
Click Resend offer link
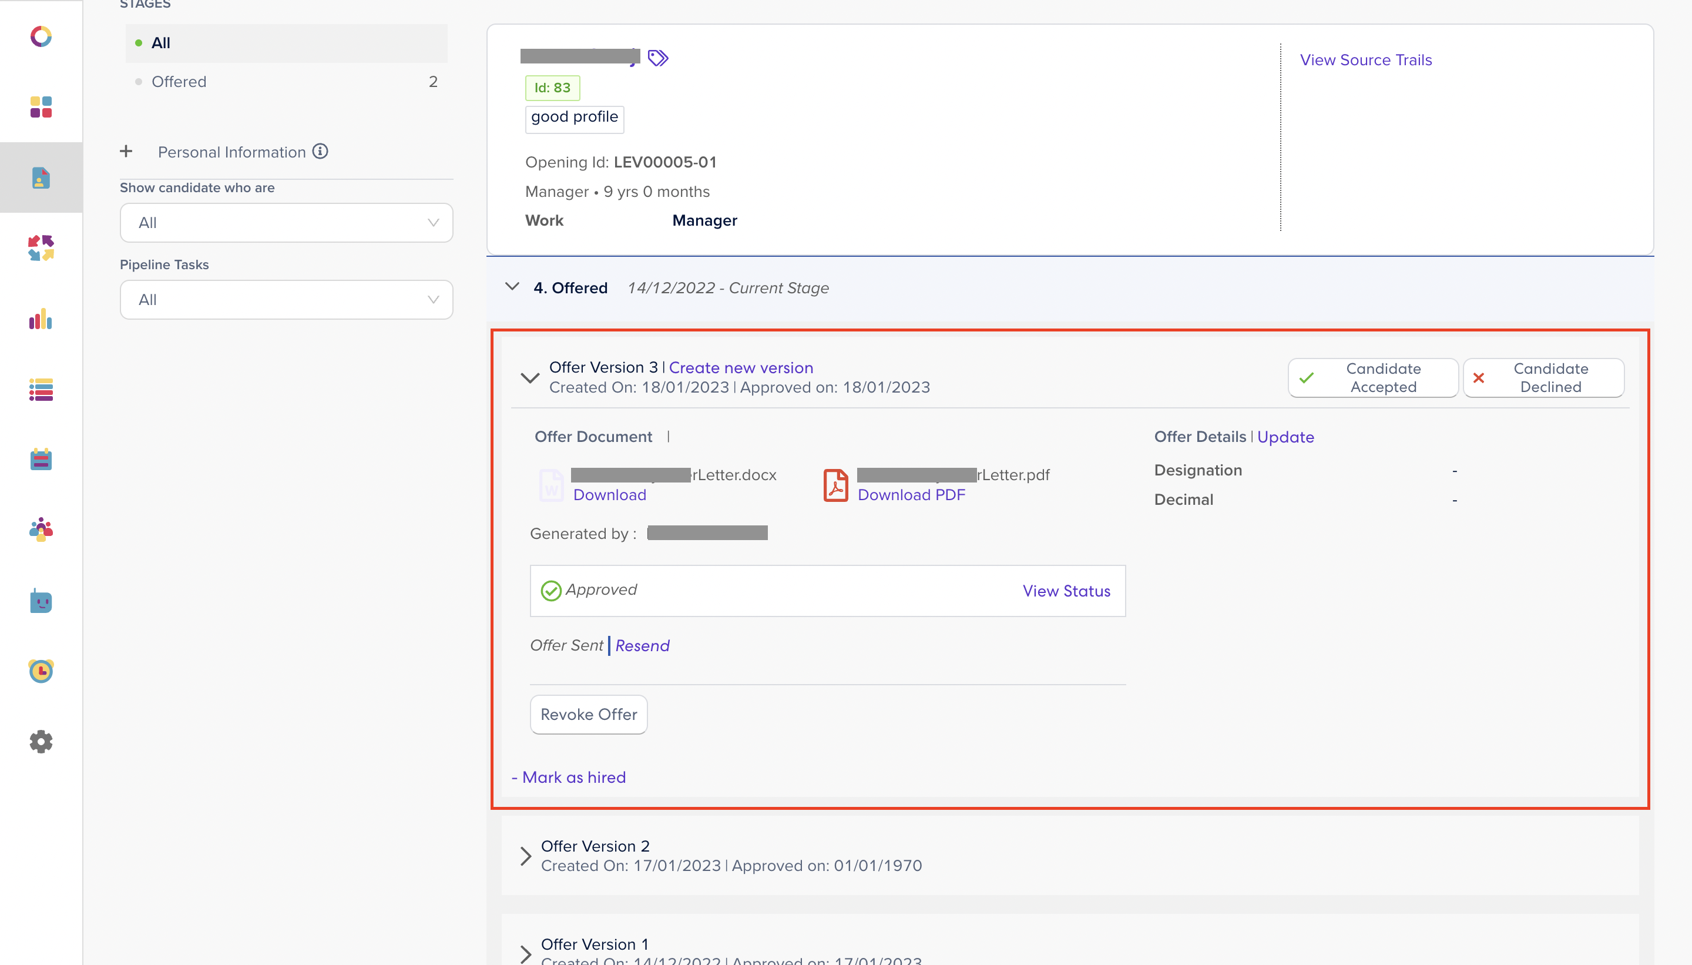(x=642, y=645)
